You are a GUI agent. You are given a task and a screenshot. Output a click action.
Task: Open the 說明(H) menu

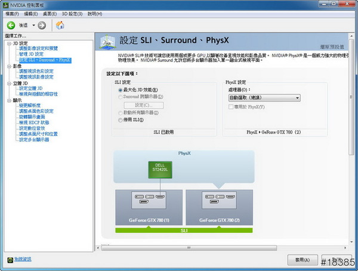[95, 14]
